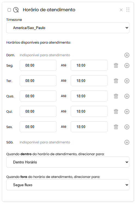Edit the Ter. end time 18:00 field
Screen dimensions: 137x204
pyautogui.click(x=89, y=81)
